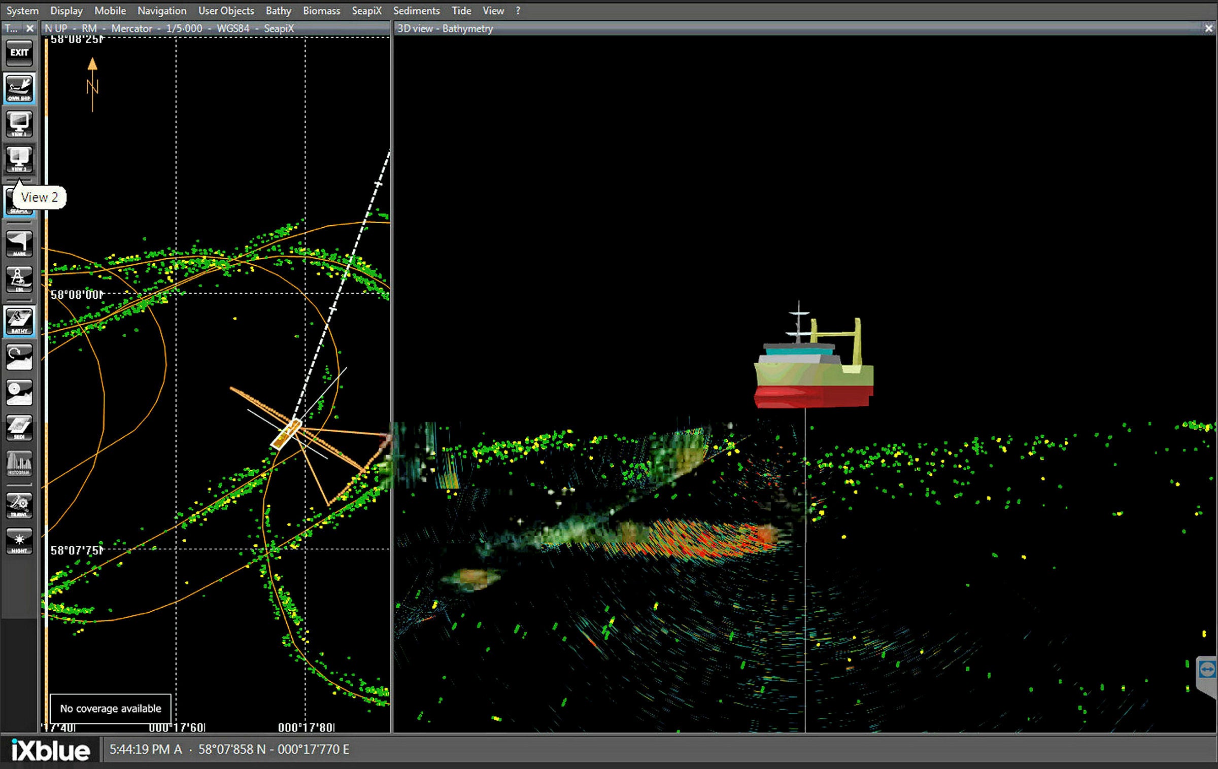Open the Bathy menu

pyautogui.click(x=278, y=11)
